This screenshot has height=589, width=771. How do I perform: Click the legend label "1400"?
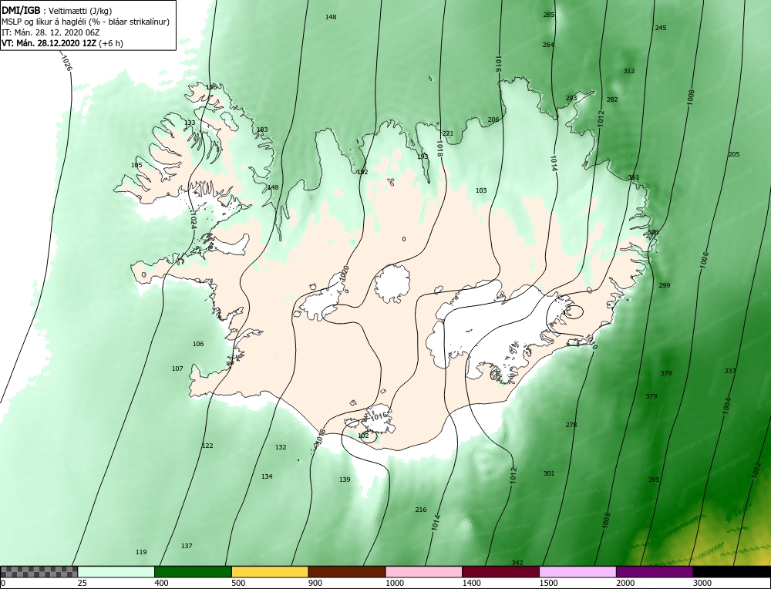coord(471,583)
